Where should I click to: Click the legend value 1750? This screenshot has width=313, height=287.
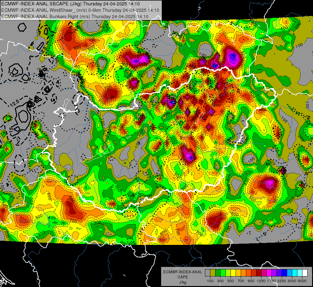[271, 281]
